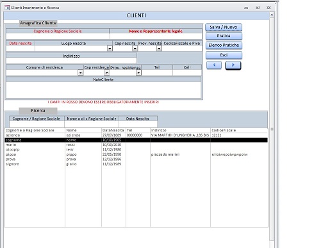Restore the Clienti window size
This screenshot has width=323, height=248.
(258, 8)
